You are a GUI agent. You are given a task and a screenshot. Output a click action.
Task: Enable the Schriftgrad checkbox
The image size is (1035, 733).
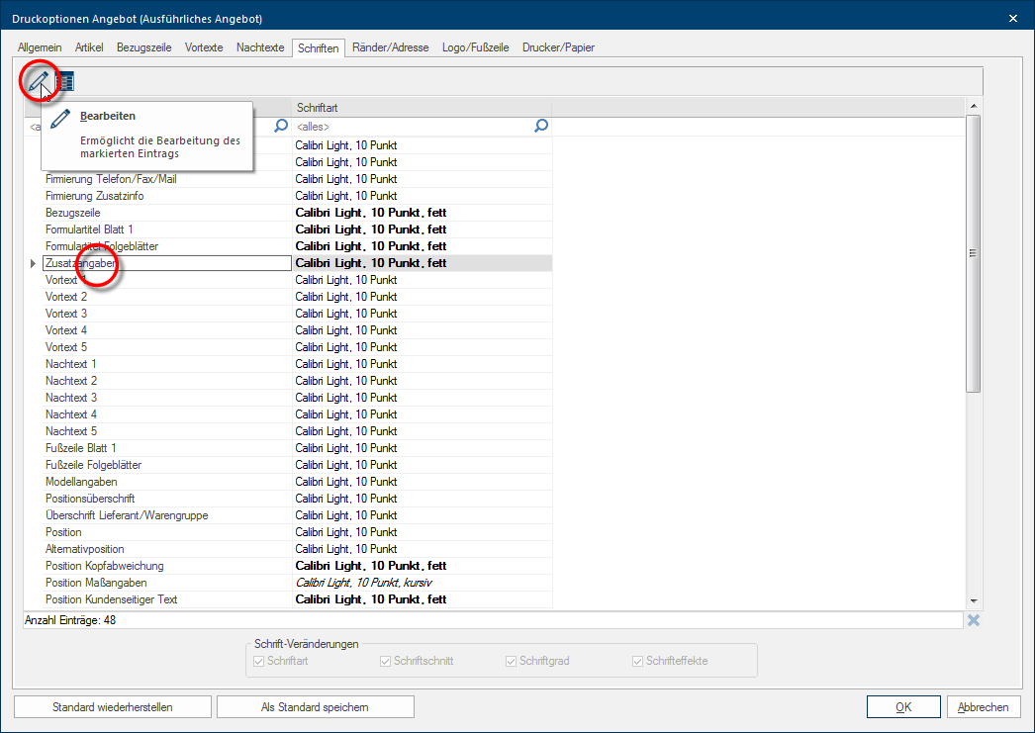[x=512, y=661]
